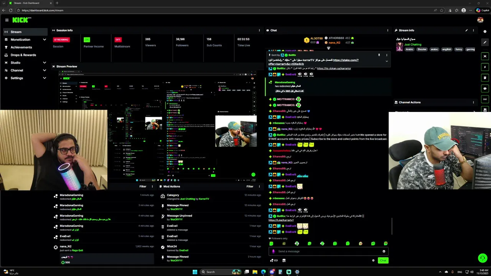Open the shop icon below chat input

pyautogui.click(x=284, y=261)
